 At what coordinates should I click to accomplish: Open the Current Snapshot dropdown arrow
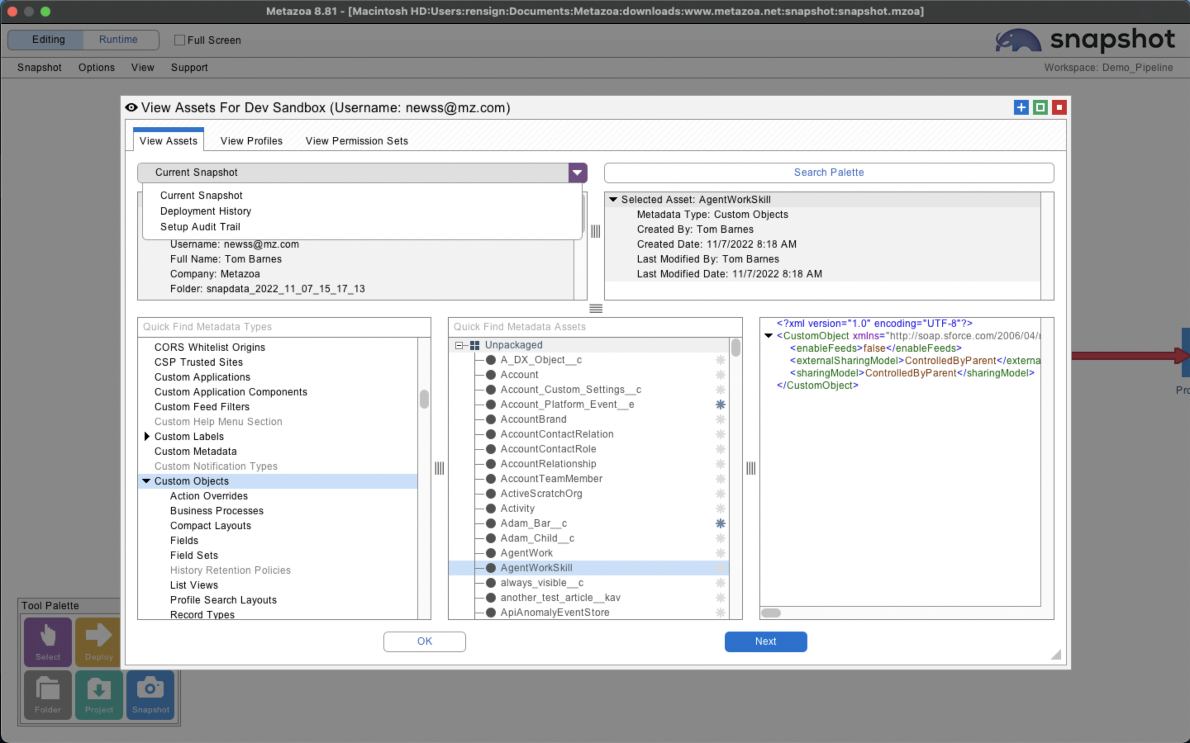577,173
